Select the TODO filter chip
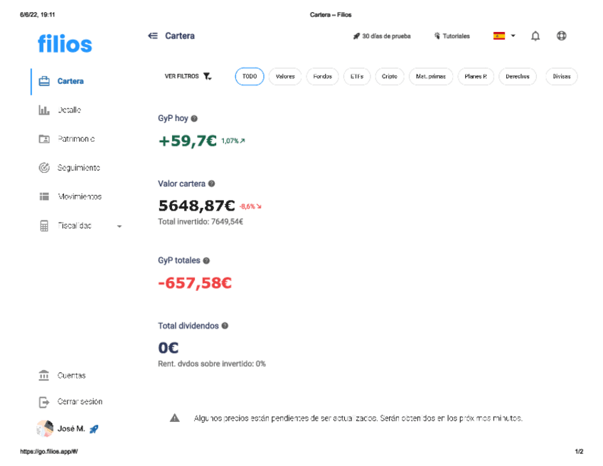 [x=250, y=76]
